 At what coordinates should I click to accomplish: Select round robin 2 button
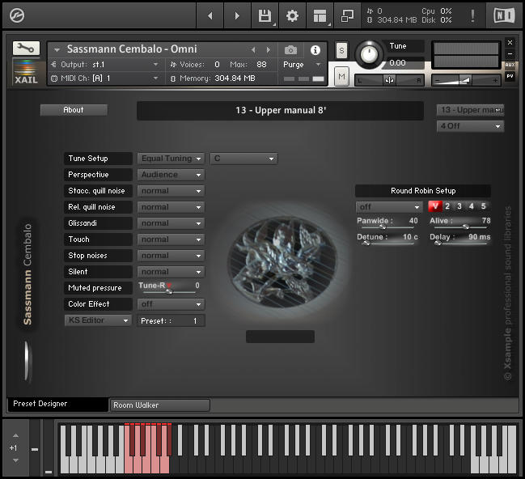click(x=447, y=206)
